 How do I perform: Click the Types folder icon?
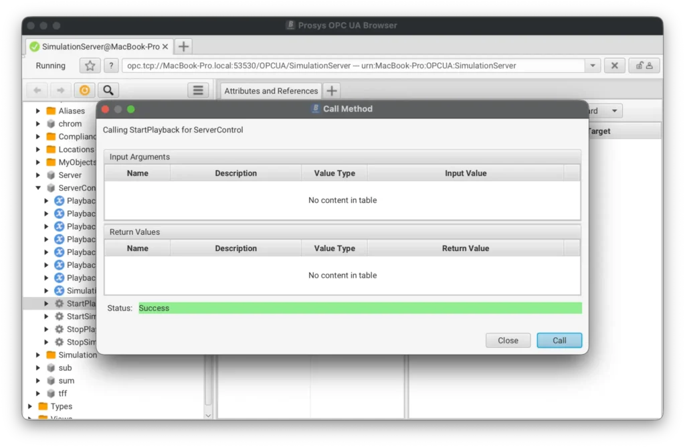coord(43,406)
